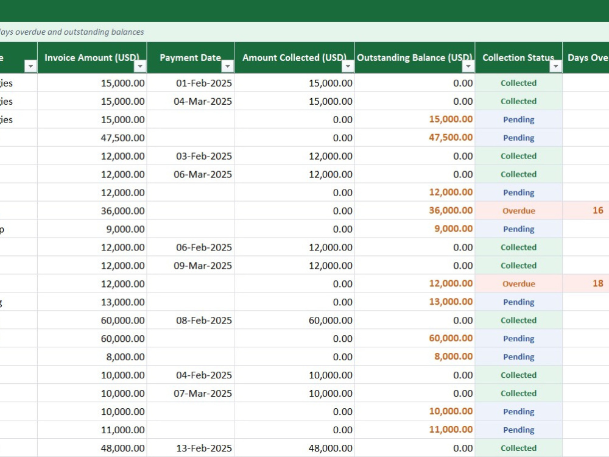
Task: Select invoice amount cell 13,000.00
Action: click(92, 302)
